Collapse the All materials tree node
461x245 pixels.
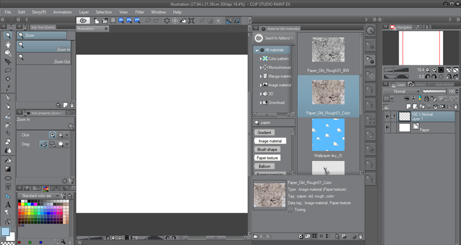[257, 50]
